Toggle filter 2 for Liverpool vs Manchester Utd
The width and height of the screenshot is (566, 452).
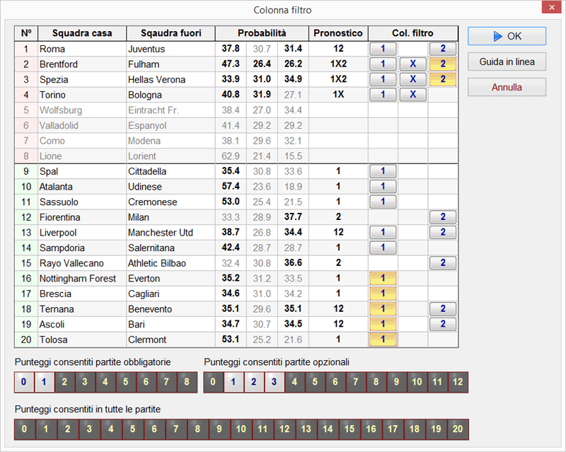point(443,233)
